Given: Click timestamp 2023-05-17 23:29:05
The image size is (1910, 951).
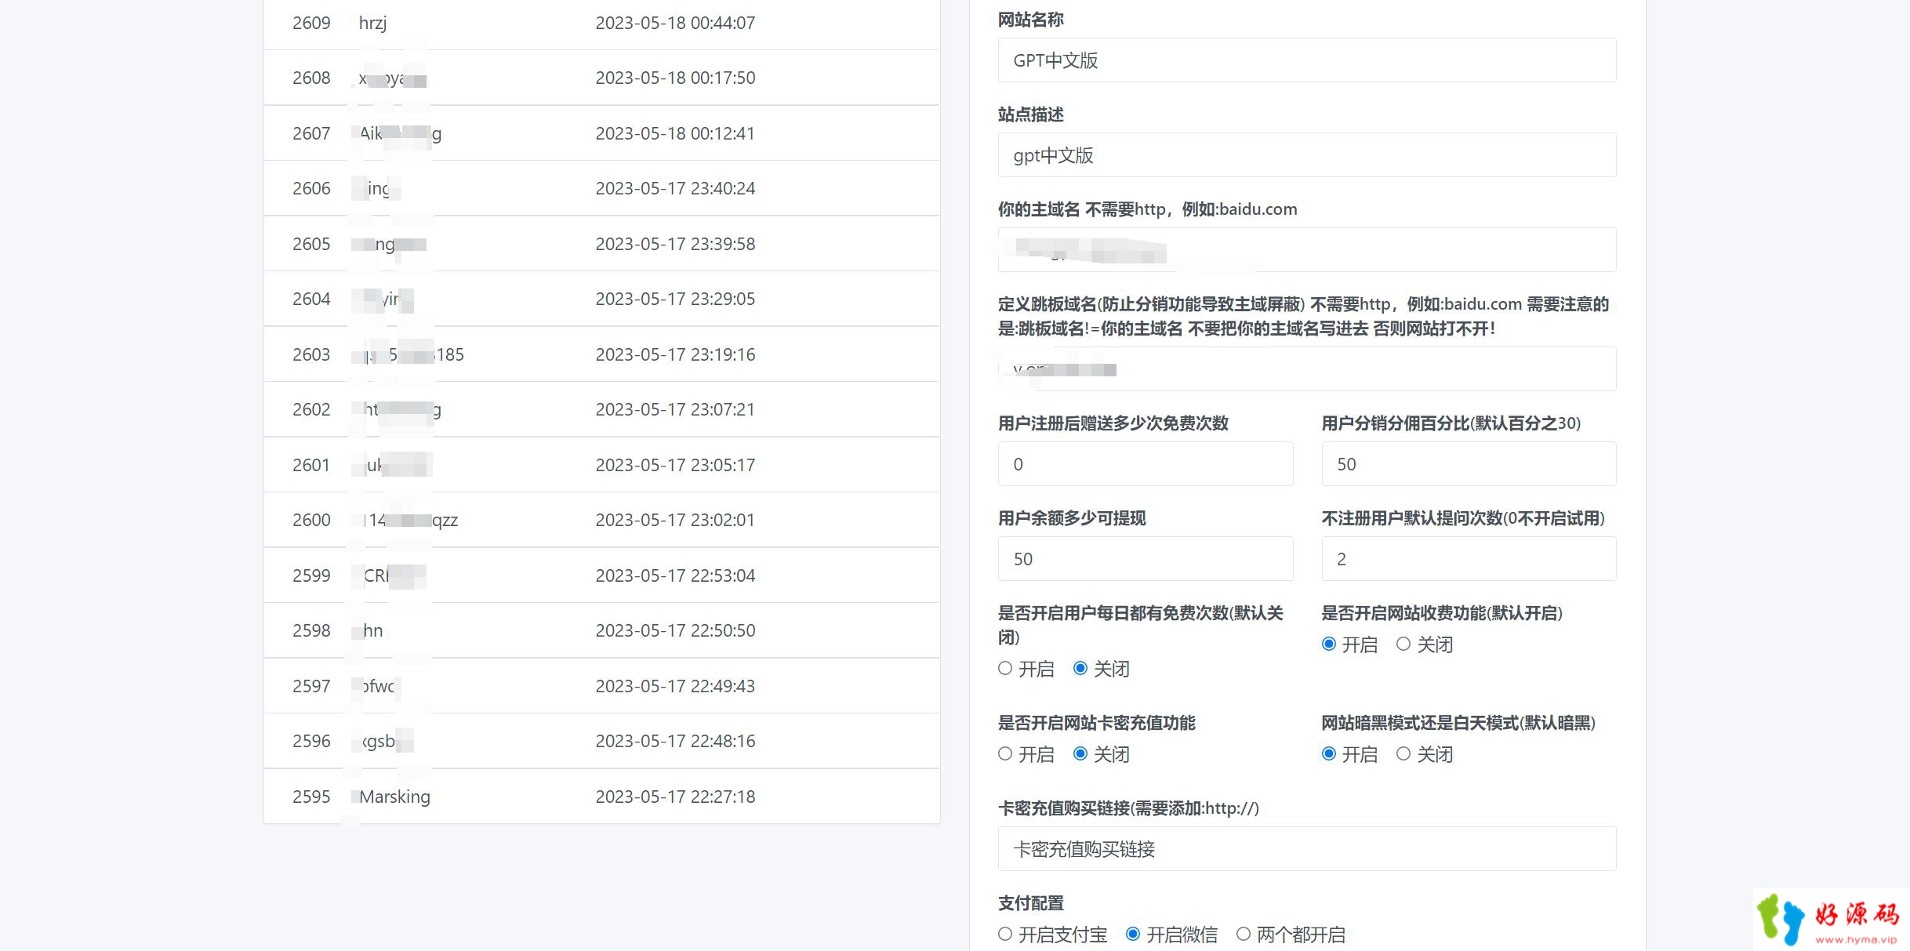Looking at the screenshot, I should 675,299.
